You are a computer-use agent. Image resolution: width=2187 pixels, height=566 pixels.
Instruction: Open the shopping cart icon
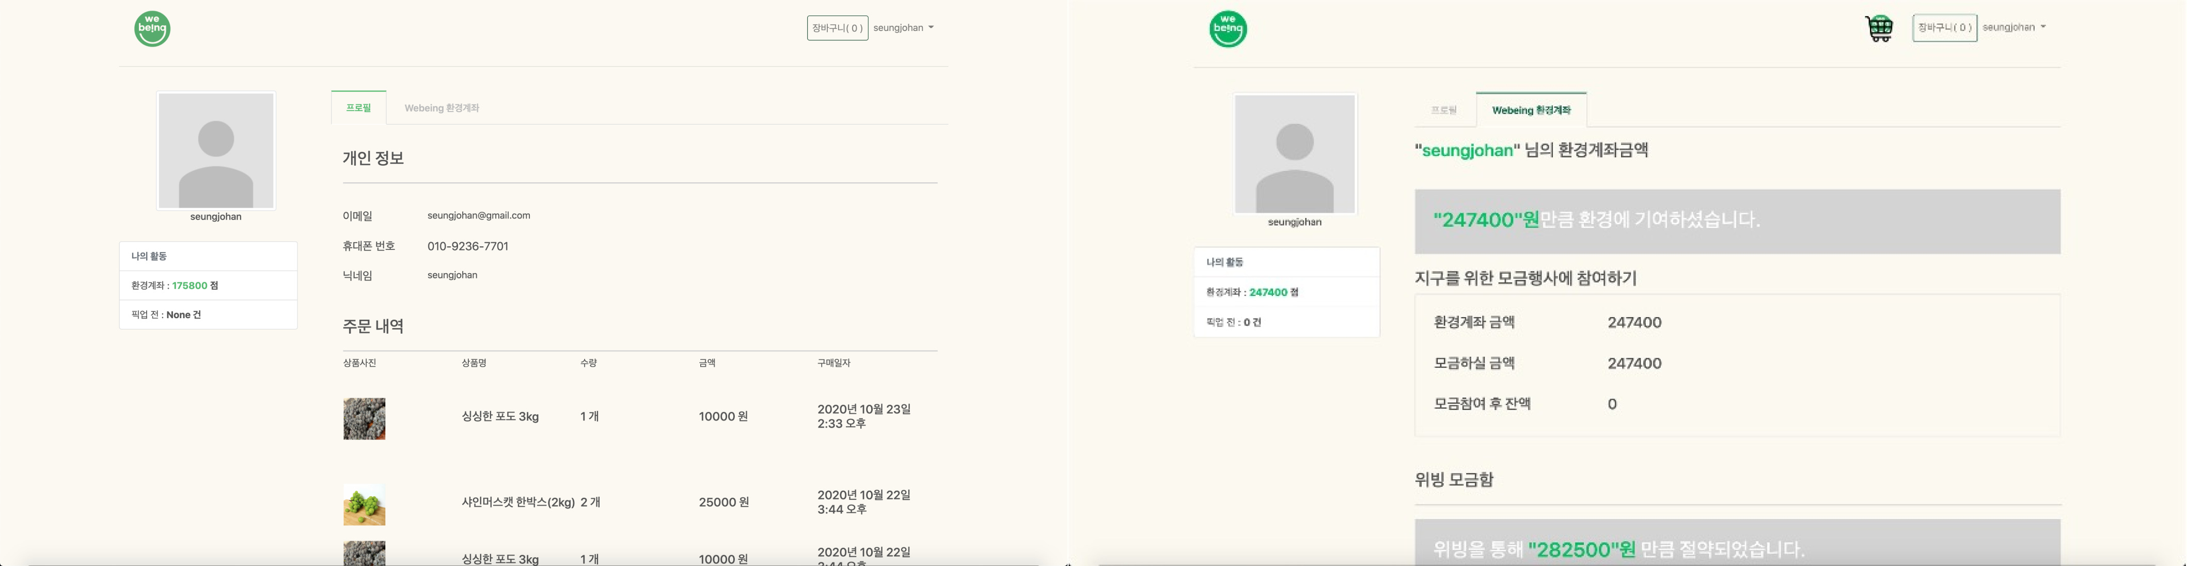point(1879,28)
